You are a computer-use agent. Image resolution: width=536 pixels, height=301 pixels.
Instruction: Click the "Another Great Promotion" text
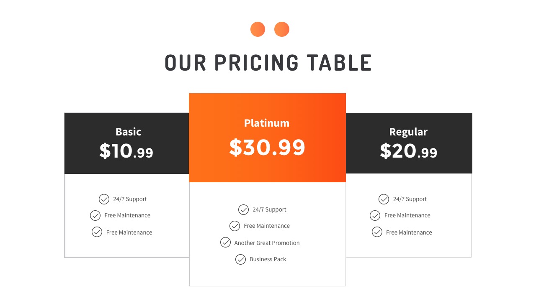(267, 243)
